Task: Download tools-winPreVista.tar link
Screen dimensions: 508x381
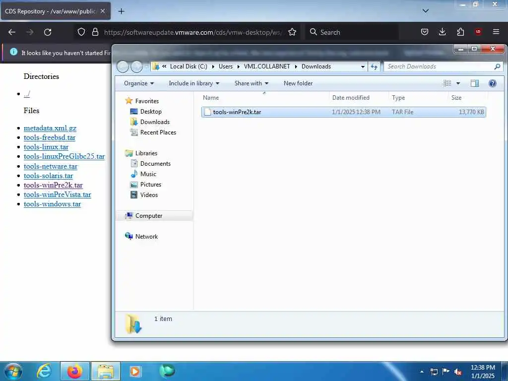Action: click(x=58, y=194)
